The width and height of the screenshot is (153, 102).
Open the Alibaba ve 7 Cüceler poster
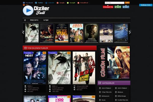[84, 68]
